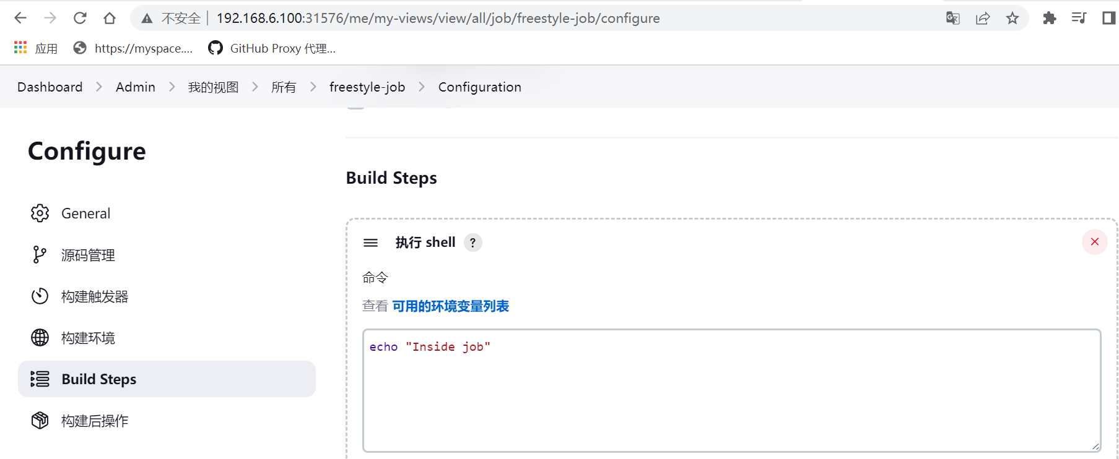This screenshot has height=459, width=1119.
Task: Delete the 执行 shell build step
Action: (1094, 242)
